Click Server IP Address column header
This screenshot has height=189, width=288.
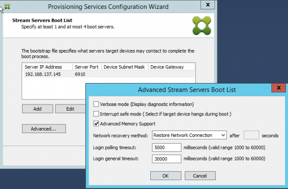[48, 67]
